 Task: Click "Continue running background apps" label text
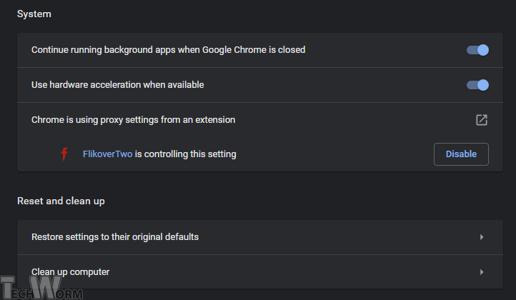click(168, 50)
